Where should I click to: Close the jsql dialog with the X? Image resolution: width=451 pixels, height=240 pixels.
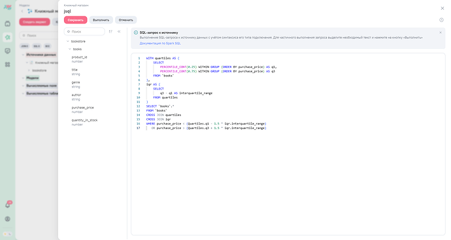tap(443, 8)
